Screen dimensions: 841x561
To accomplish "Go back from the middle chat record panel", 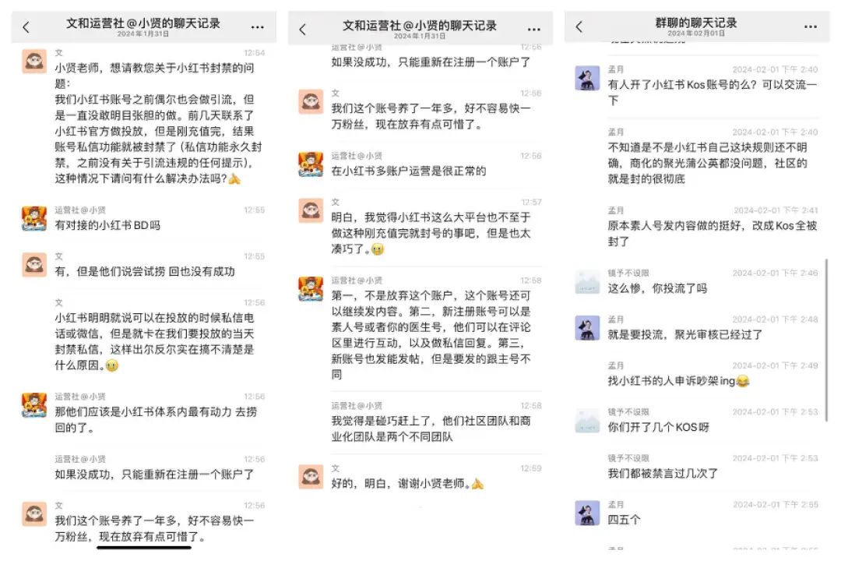I will coord(302,29).
